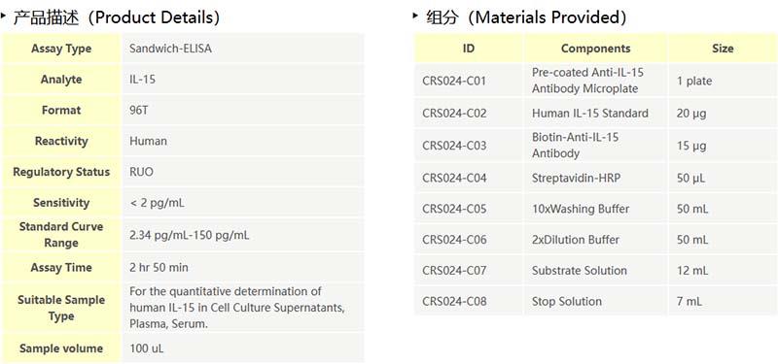Click the triangle marker before Product Details
Viewport: 778px width, 364px height.
tap(4, 16)
